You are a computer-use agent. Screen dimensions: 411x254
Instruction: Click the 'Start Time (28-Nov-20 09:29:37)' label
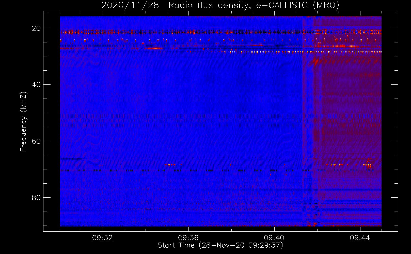coord(220,245)
